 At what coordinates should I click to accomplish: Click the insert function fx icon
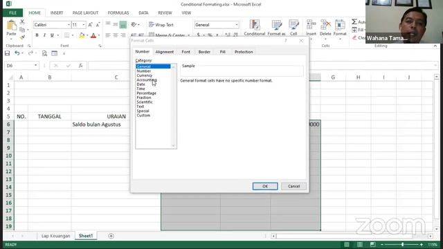point(80,66)
